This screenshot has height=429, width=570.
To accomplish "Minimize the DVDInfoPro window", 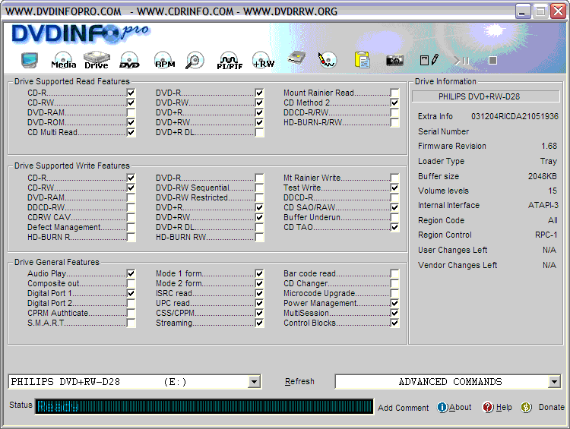I will (522, 11).
